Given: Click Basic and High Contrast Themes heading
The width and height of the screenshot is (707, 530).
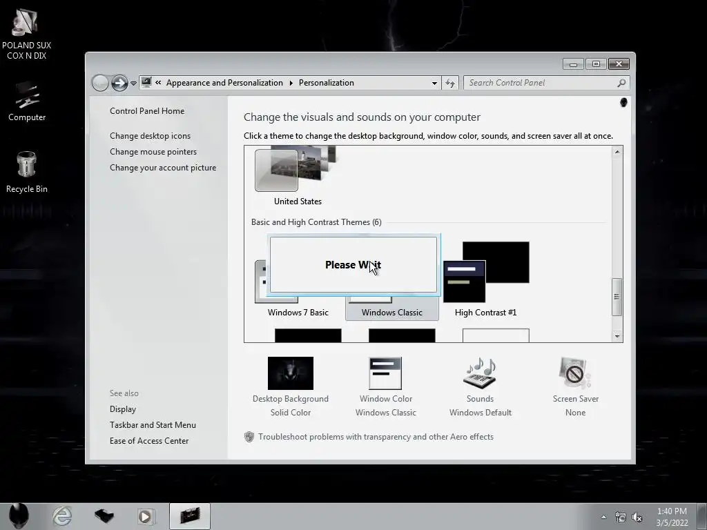Looking at the screenshot, I should 316,222.
